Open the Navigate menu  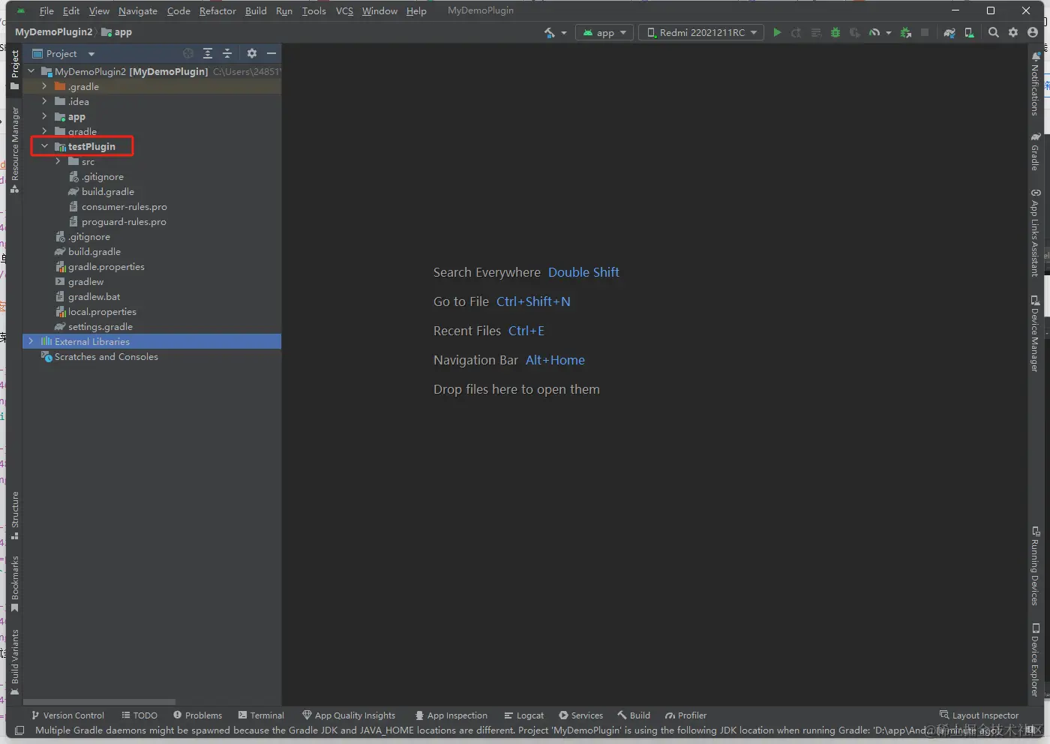(138, 10)
